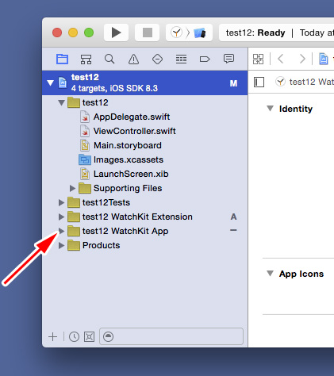
Task: Open the Breakpoint navigator
Action: [x=205, y=59]
